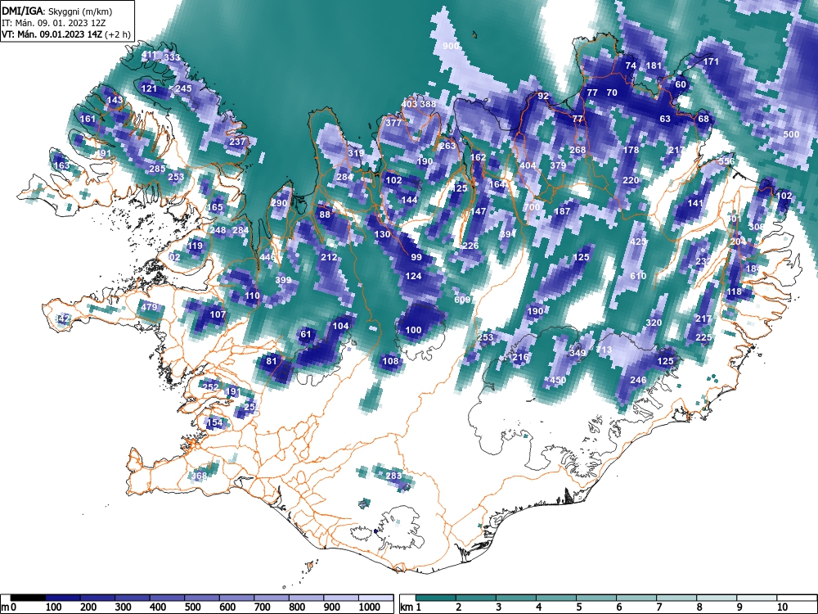This screenshot has width=818, height=614.
Task: Select the map value 379
Action: (558, 165)
